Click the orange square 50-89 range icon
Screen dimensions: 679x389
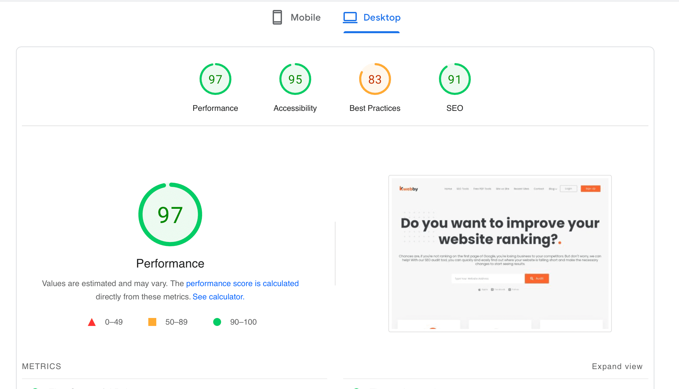[153, 322]
